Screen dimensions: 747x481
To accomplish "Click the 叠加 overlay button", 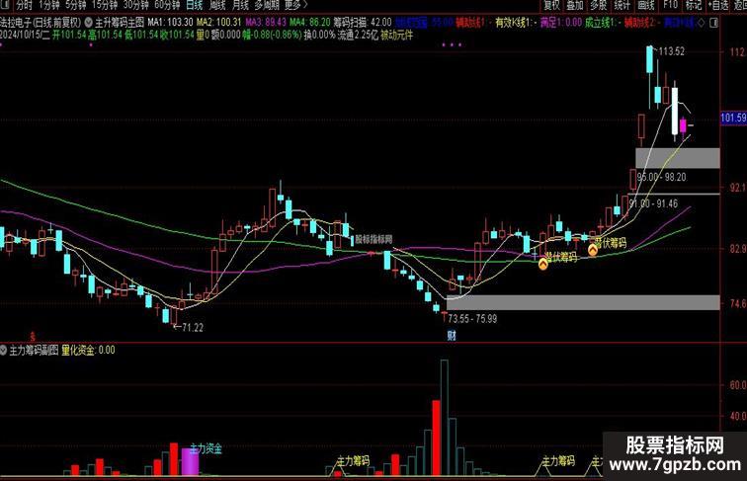I will pyautogui.click(x=575, y=5).
